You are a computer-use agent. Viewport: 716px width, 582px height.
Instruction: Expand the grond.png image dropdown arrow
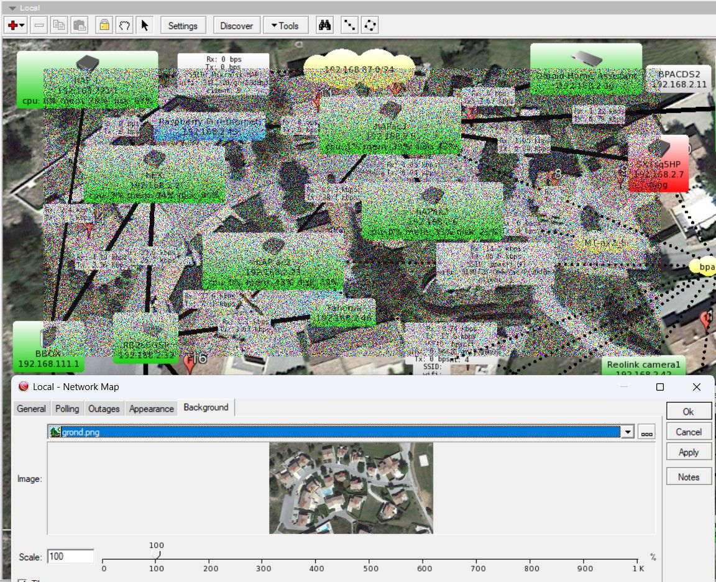click(628, 432)
